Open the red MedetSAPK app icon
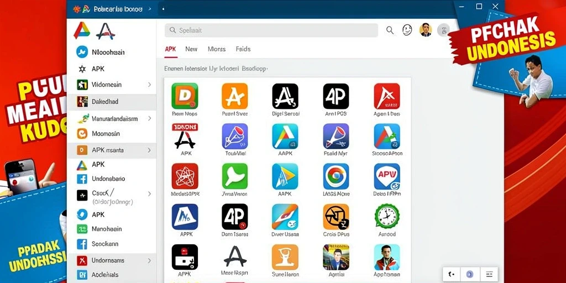566x283 pixels. (x=185, y=176)
